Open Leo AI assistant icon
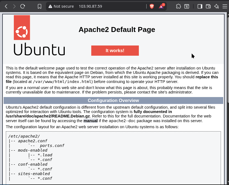This screenshot has width=229, height=185. tap(217, 6)
